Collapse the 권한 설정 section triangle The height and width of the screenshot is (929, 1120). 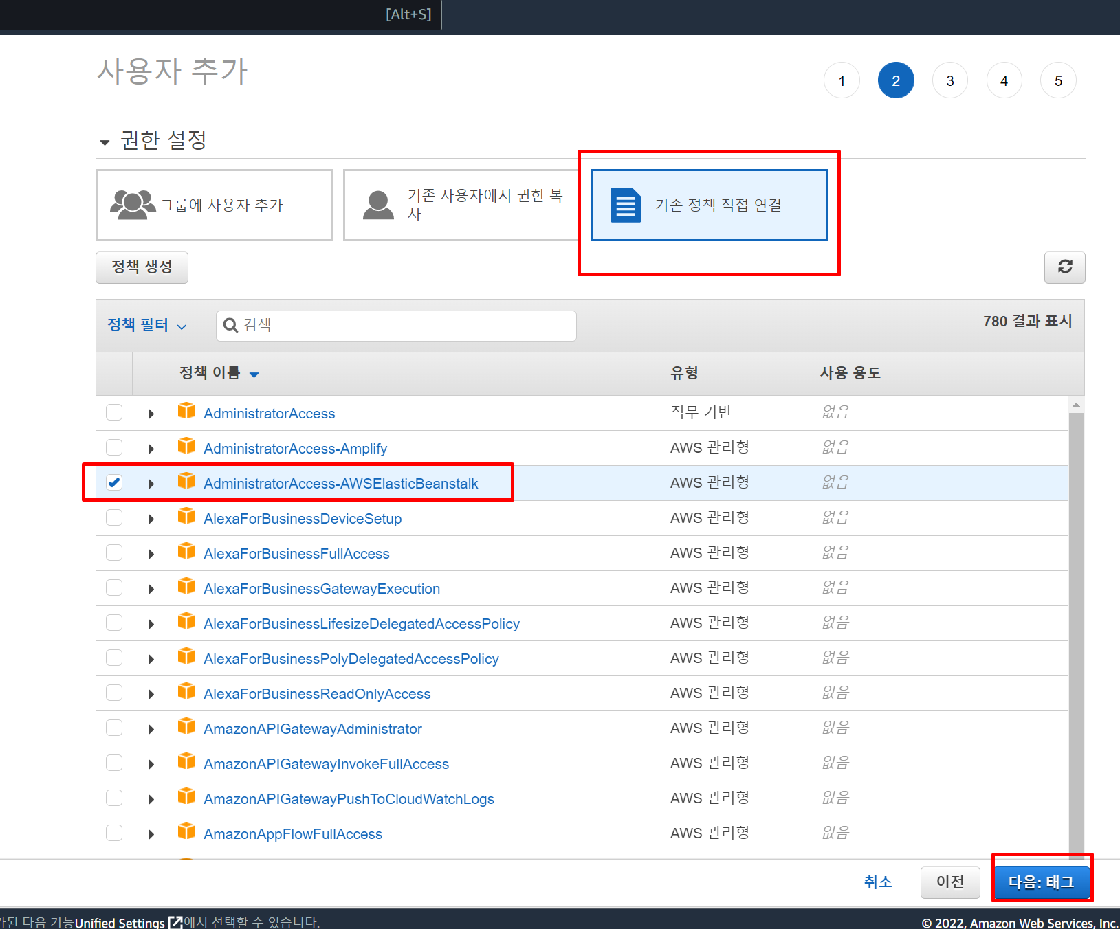[105, 142]
